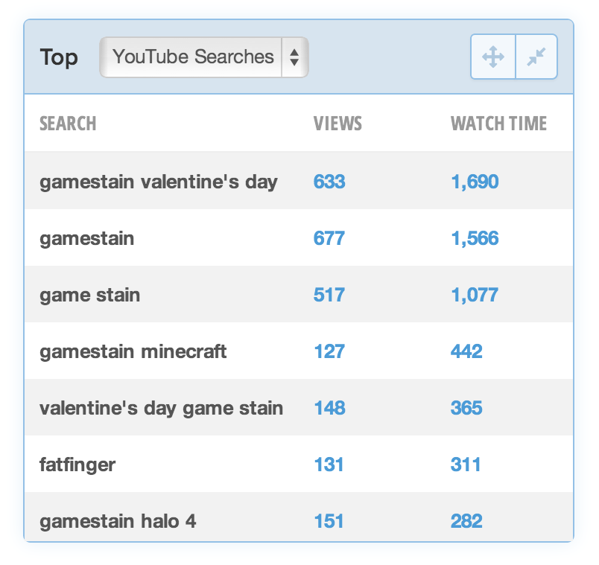Click views 151 for gamestain halo 4
The height and width of the screenshot is (565, 599).
(329, 521)
